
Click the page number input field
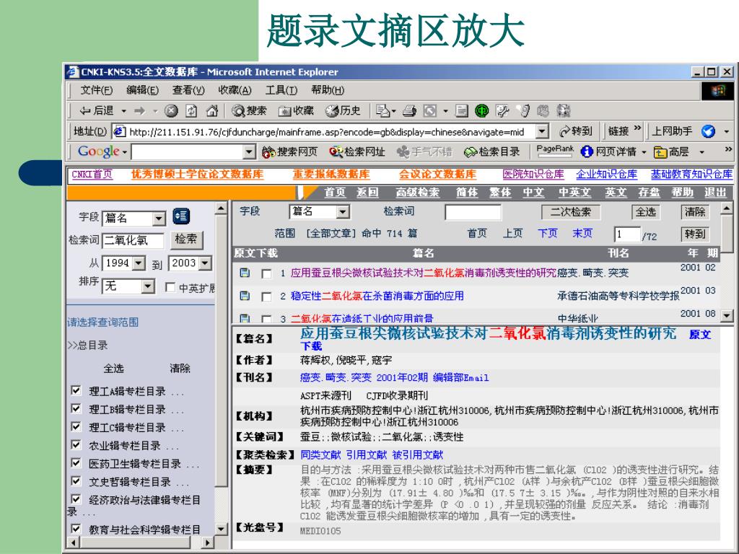click(x=627, y=234)
